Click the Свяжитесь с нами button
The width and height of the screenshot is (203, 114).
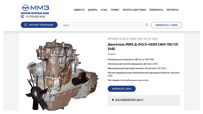[166, 25]
